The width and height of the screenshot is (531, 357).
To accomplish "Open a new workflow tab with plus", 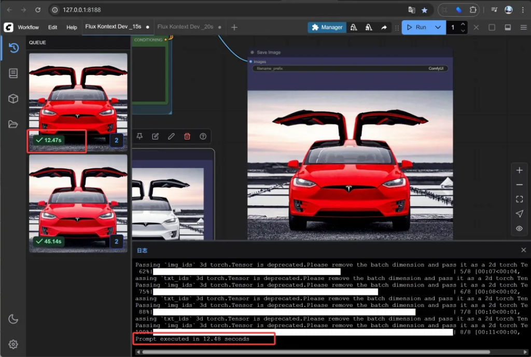I will [x=234, y=27].
